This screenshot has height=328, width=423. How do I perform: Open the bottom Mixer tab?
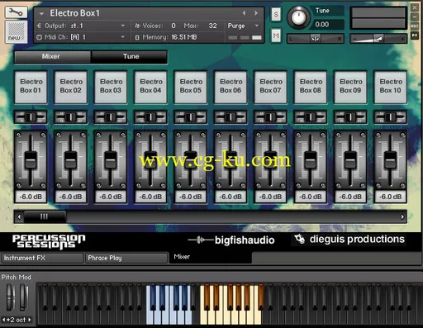(x=211, y=257)
